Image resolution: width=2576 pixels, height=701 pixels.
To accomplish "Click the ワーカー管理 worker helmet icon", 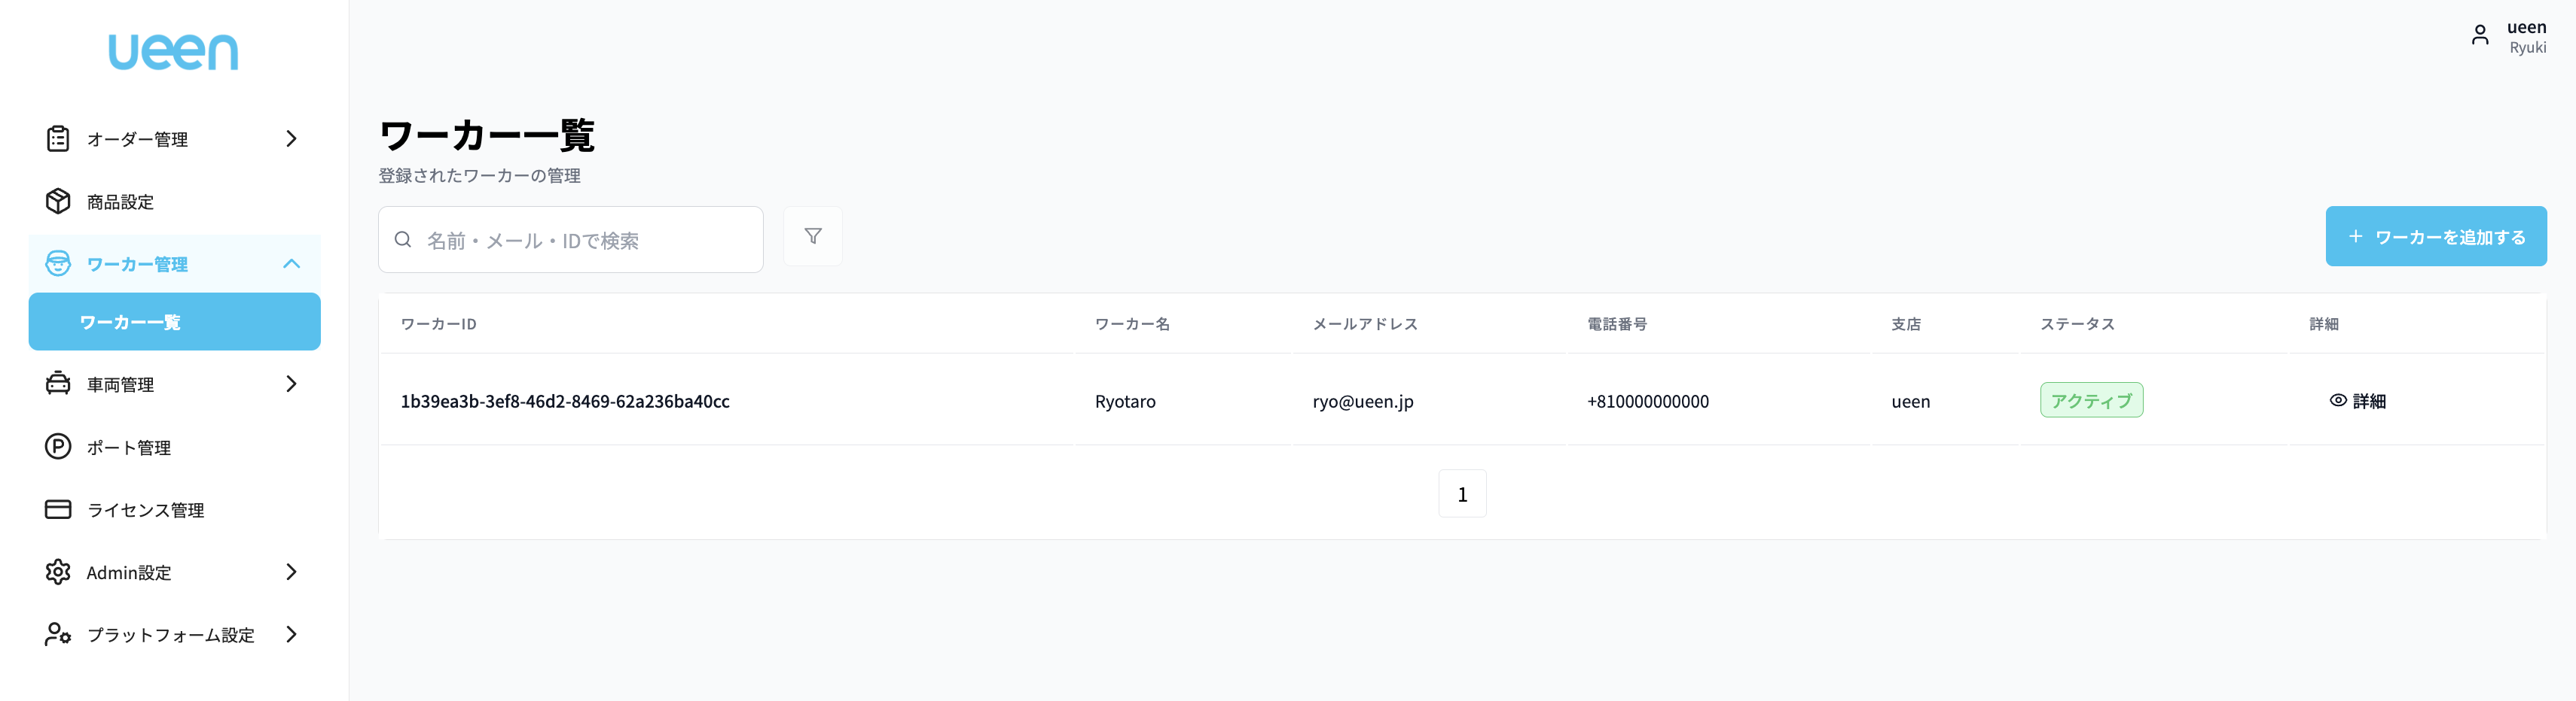I will [x=57, y=263].
